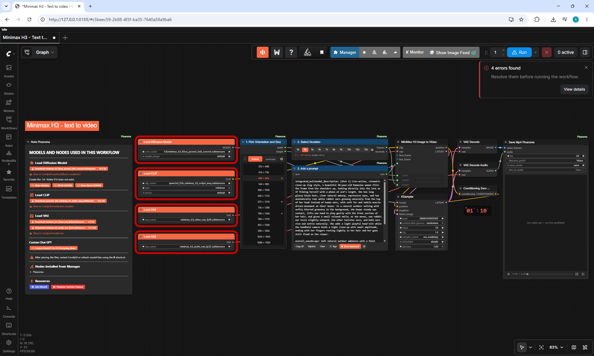This screenshot has width=594, height=356.
Task: Click the question mark toolbar icon
Action: pyautogui.click(x=291, y=52)
